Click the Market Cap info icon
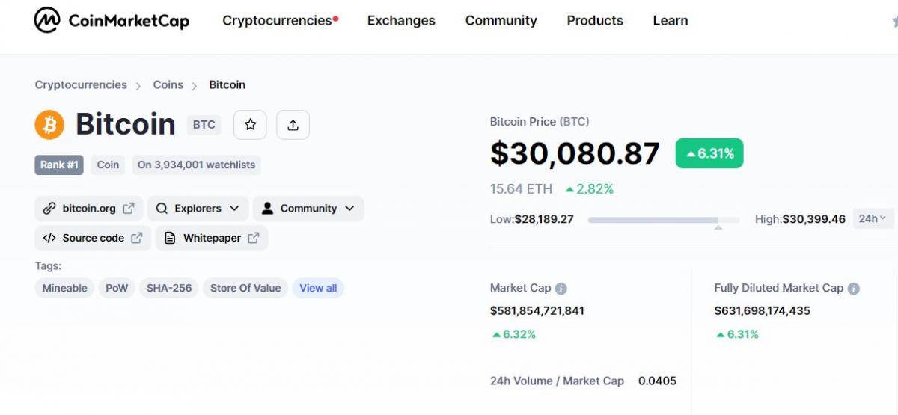 (561, 289)
